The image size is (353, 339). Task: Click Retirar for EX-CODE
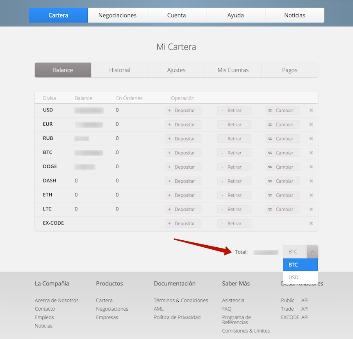tap(234, 224)
